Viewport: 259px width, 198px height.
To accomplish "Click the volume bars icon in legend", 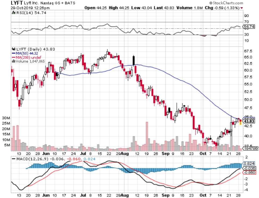I will (13, 61).
